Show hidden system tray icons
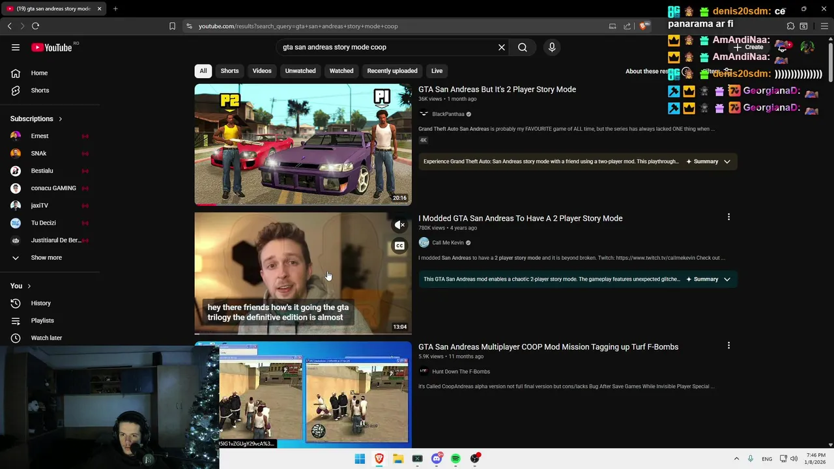Image resolution: width=834 pixels, height=469 pixels. [736, 459]
